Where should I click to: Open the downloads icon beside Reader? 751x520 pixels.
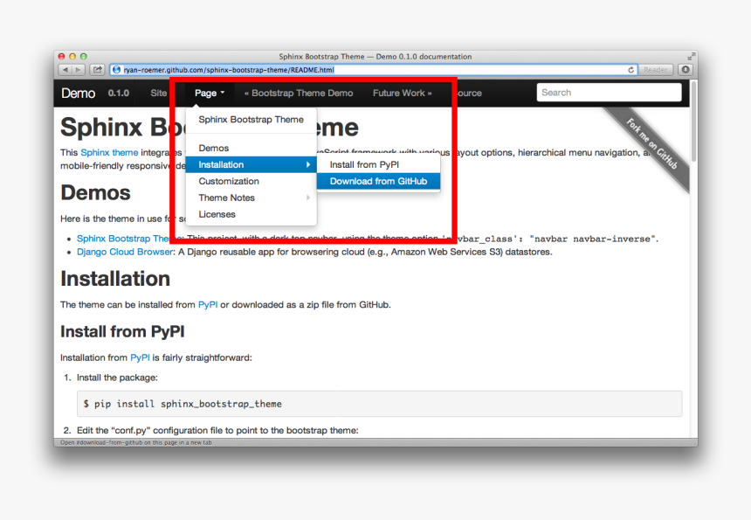pyautogui.click(x=686, y=70)
